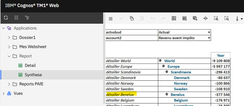Click the Mes Websheet folder icon
244x106 pixels.
(x=15, y=47)
